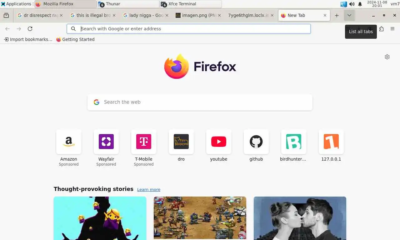400x240 pixels.
Task: Click Import bookmarks in the bookmarks bar
Action: tap(28, 39)
